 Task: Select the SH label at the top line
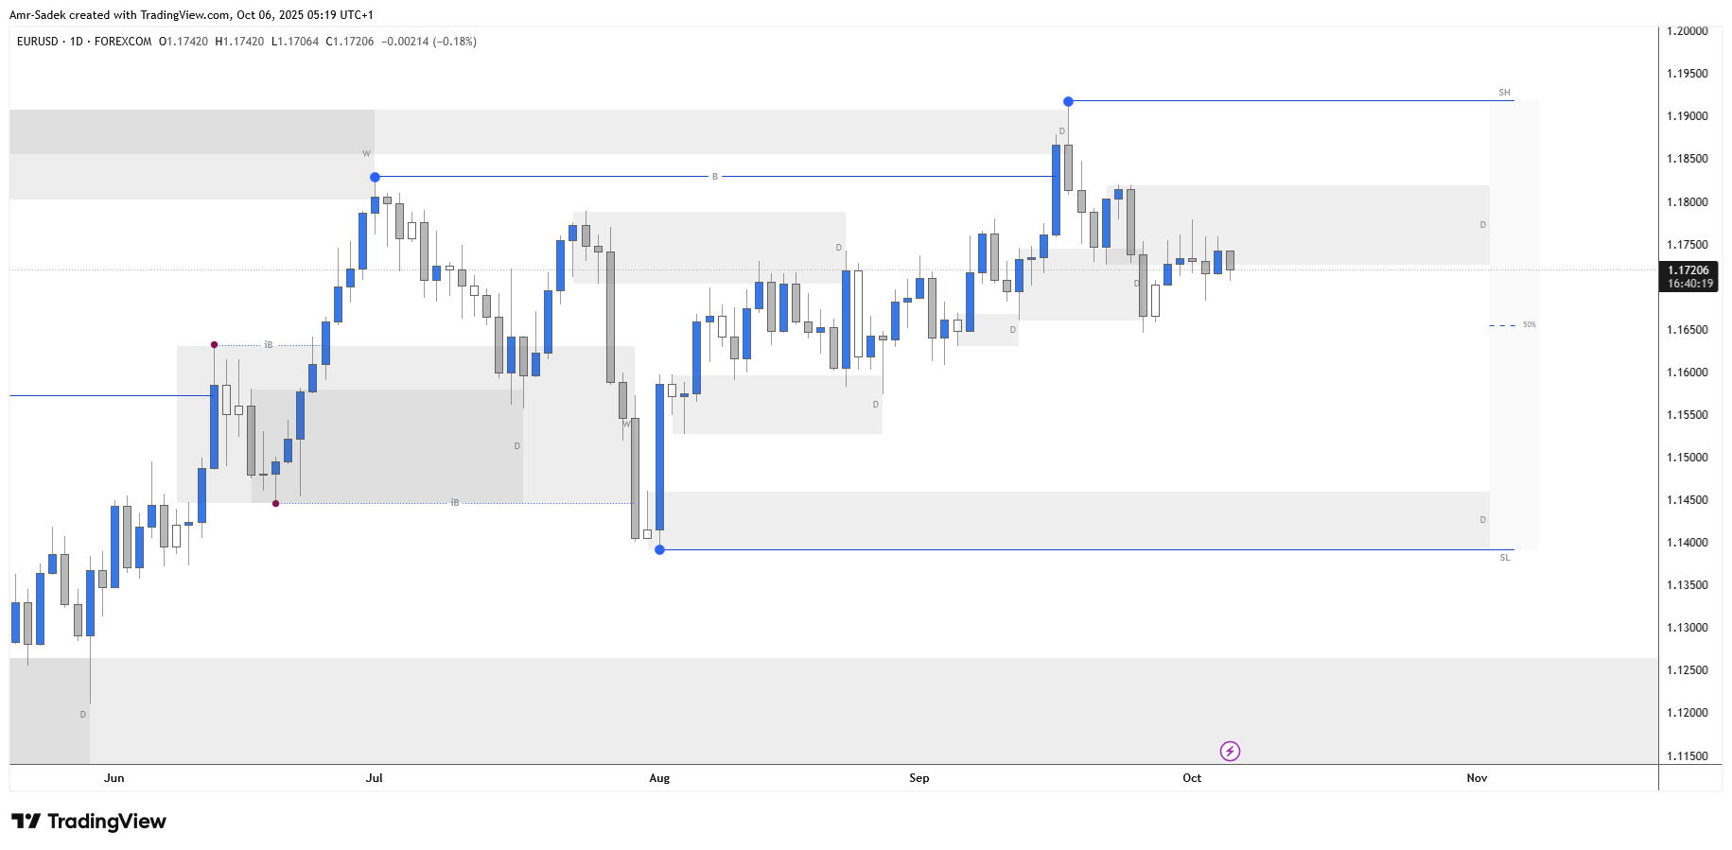pos(1504,93)
